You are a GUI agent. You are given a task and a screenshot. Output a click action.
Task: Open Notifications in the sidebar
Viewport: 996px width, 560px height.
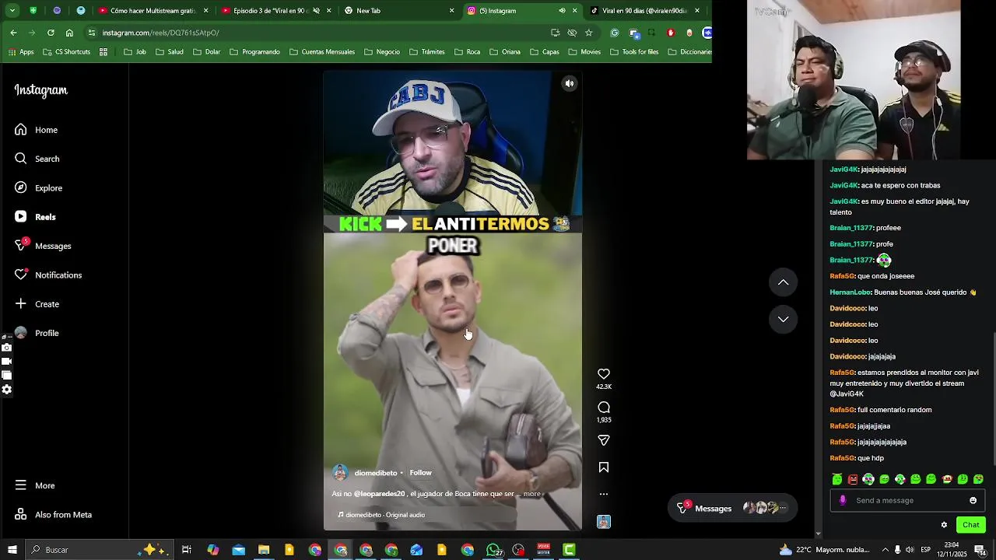click(47, 275)
